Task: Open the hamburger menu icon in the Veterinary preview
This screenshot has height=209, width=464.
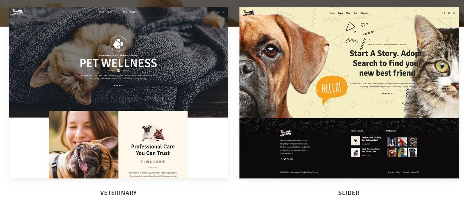Action: point(223,12)
